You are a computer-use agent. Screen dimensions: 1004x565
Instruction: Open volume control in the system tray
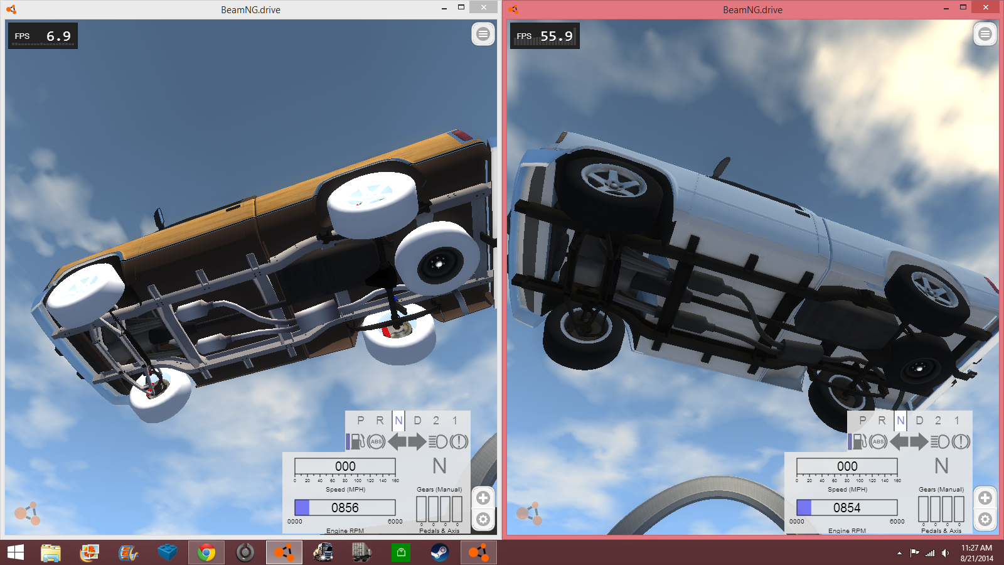[x=945, y=553]
